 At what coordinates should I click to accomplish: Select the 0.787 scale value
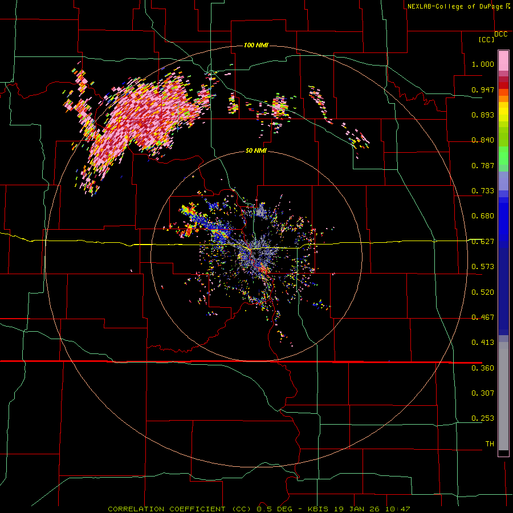pyautogui.click(x=483, y=165)
